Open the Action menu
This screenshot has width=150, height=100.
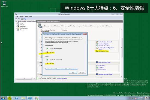coord(22,16)
